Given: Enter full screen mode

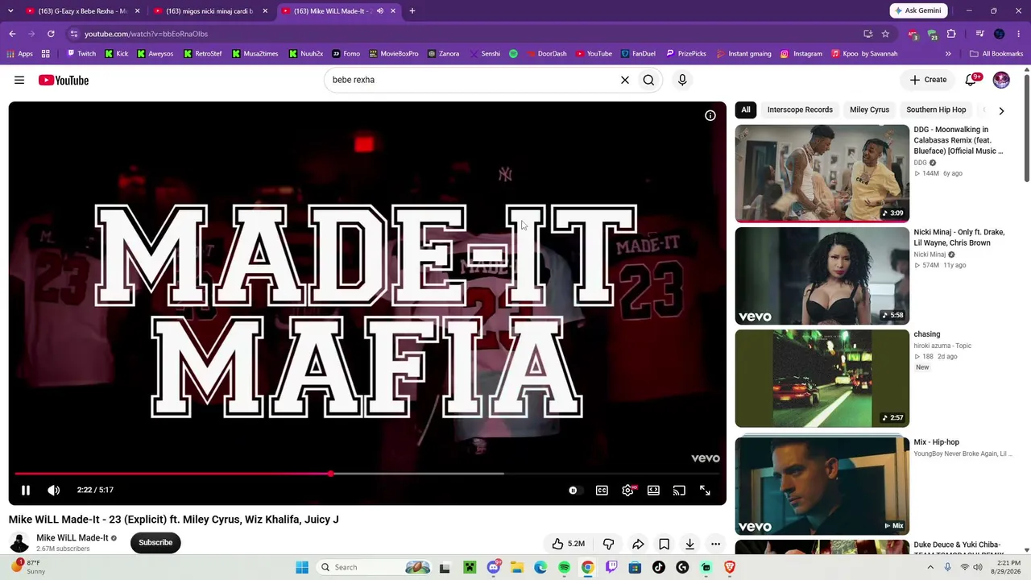Looking at the screenshot, I should 705,490.
